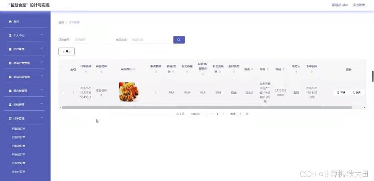This screenshot has height=181, width=374.
Task: Expand the 系统管理 sidebar menu
Action: pyautogui.click(x=25, y=104)
